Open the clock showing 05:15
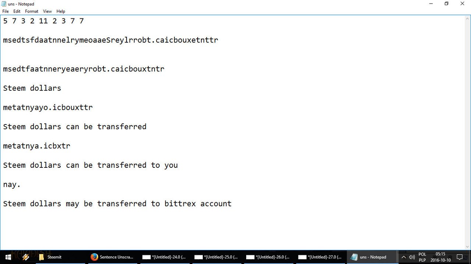Viewport: 471px width, 264px height. (441, 257)
